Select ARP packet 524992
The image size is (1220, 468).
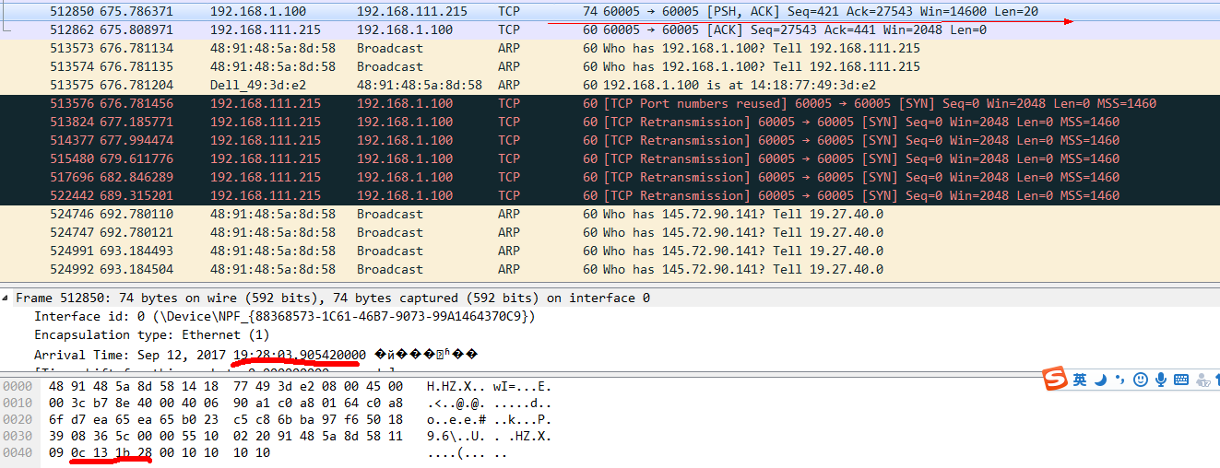tap(610, 269)
